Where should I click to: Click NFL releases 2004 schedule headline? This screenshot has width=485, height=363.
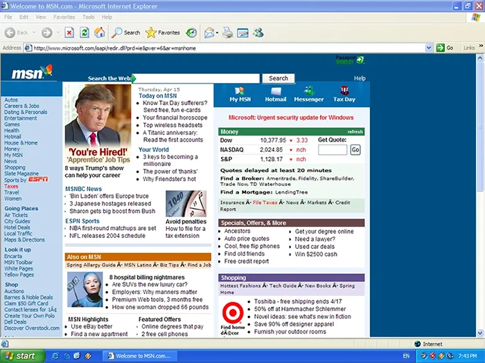pos(107,236)
